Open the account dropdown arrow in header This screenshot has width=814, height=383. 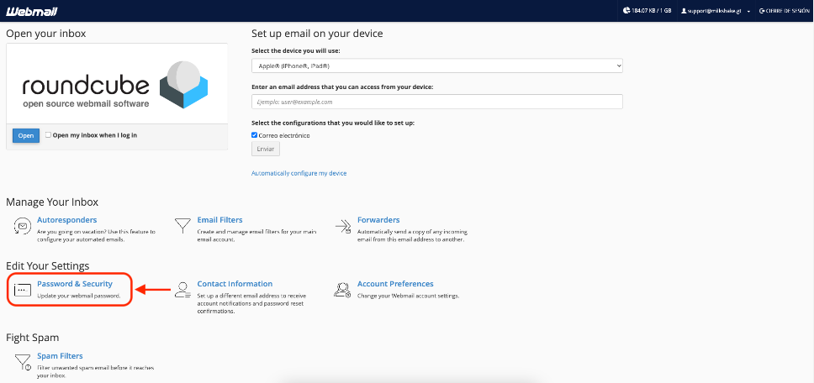click(x=748, y=12)
